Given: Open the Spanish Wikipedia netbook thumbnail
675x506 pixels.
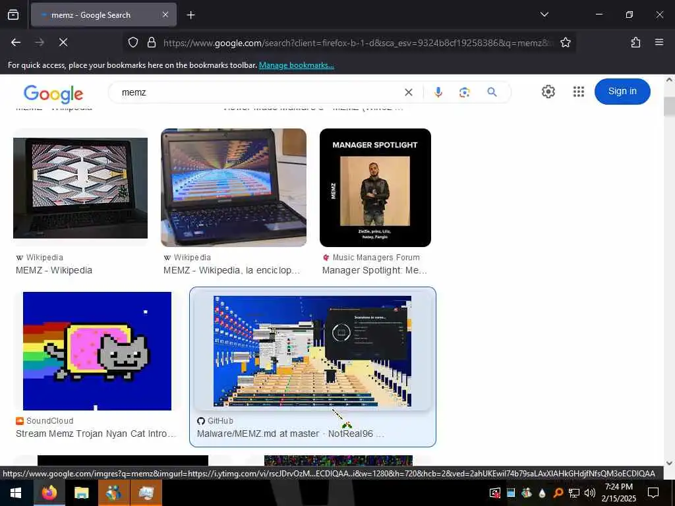Looking at the screenshot, I should point(234,188).
